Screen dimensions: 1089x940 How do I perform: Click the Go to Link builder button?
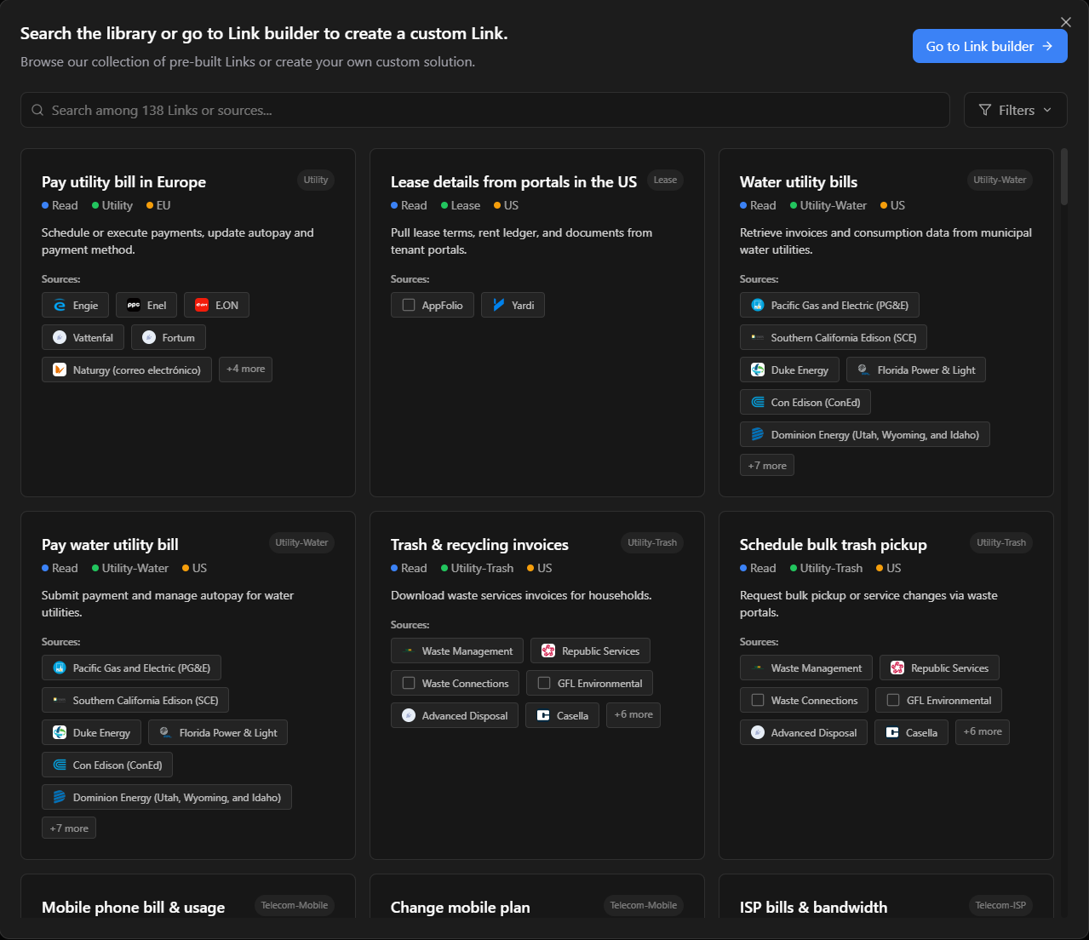pos(989,47)
